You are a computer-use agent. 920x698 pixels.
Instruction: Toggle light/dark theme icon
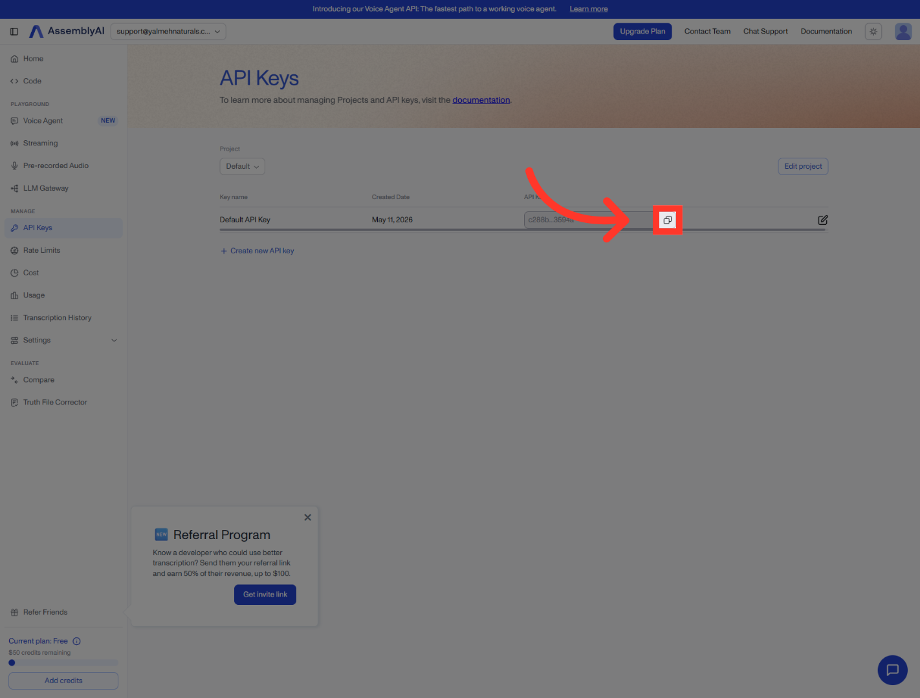[873, 32]
